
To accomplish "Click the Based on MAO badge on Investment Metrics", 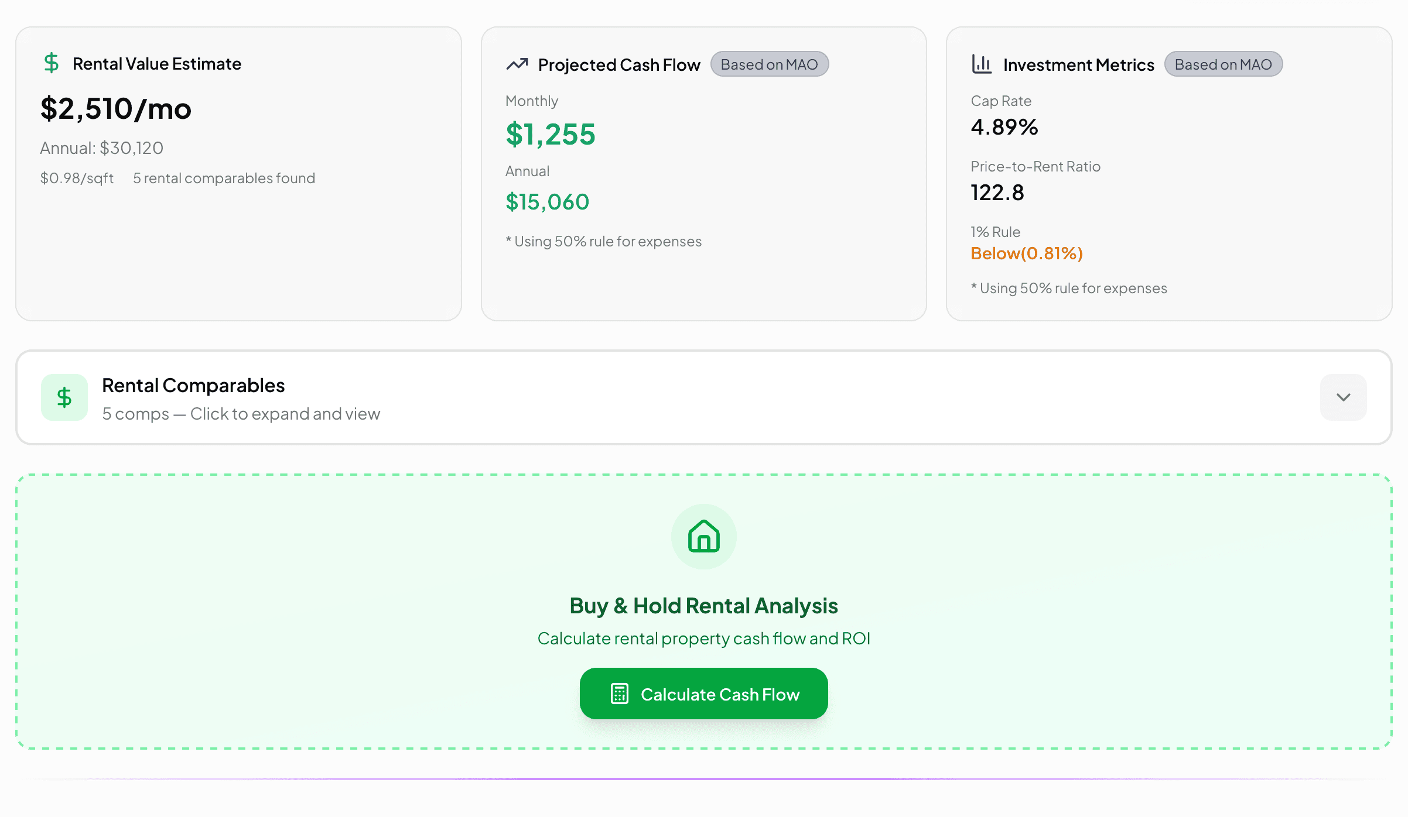I will click(1224, 64).
